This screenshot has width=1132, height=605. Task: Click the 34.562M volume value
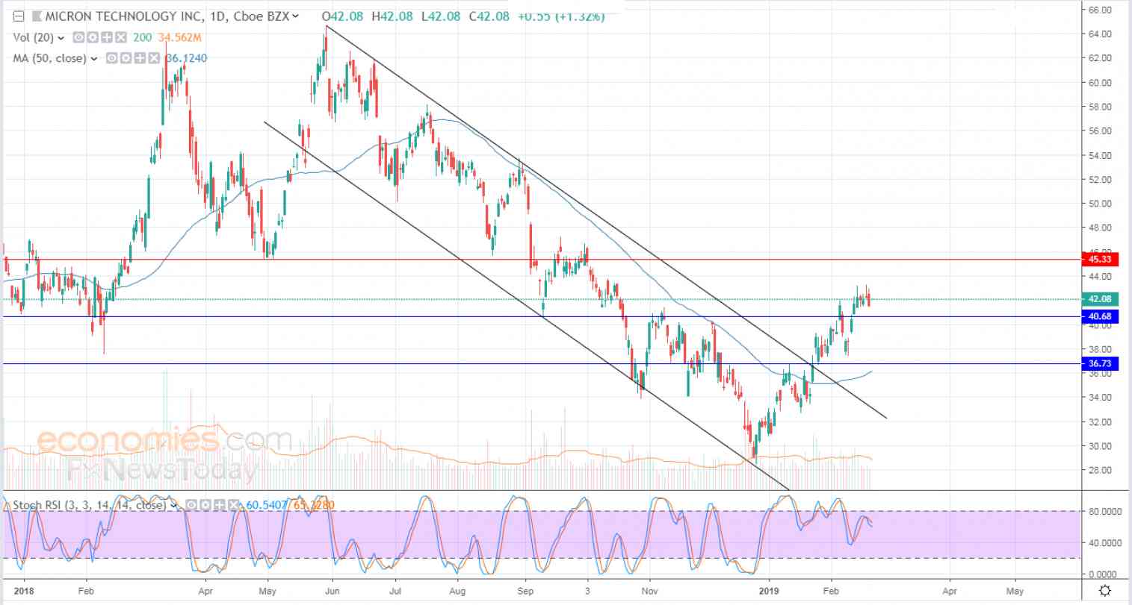point(179,37)
